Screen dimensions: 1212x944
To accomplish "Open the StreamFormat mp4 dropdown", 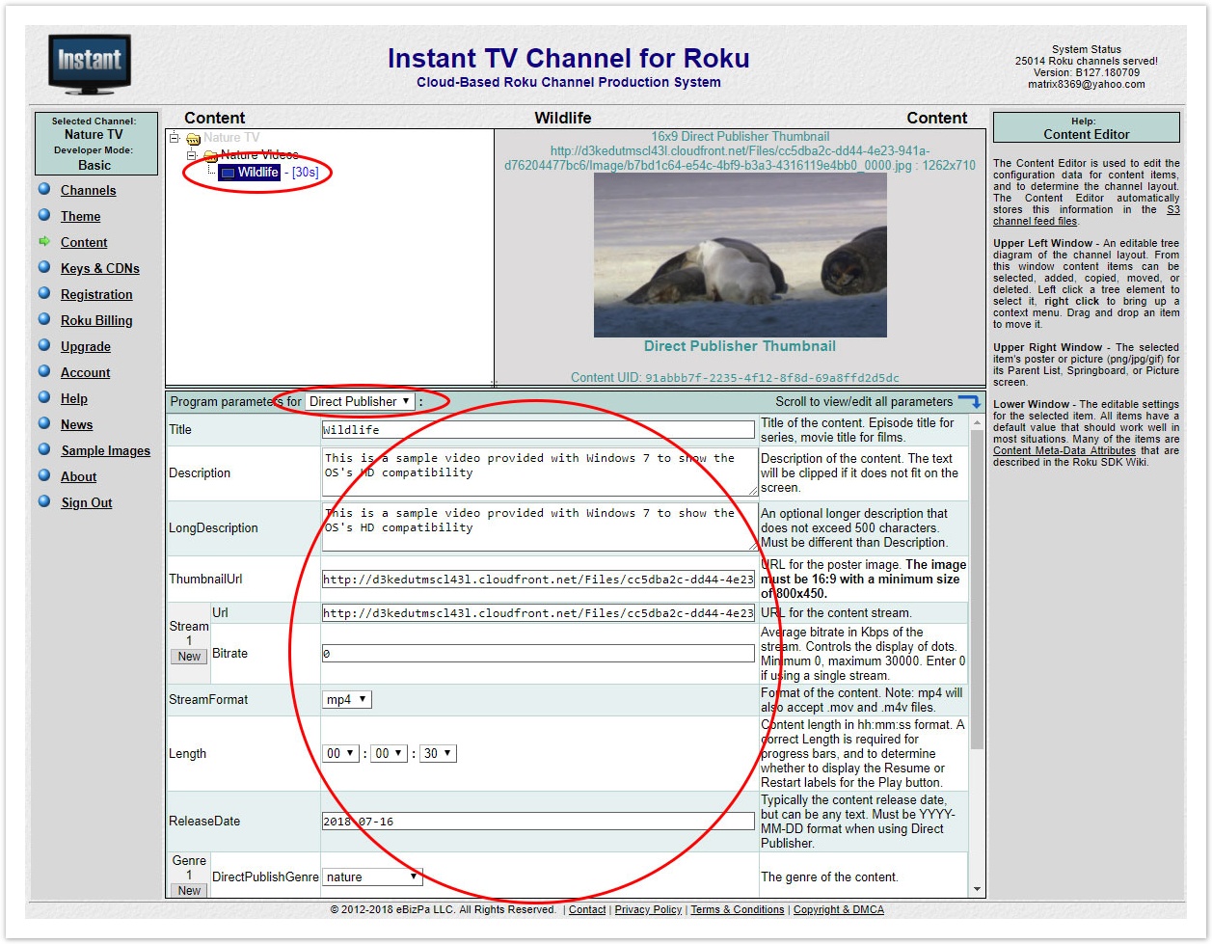I will click(x=347, y=699).
